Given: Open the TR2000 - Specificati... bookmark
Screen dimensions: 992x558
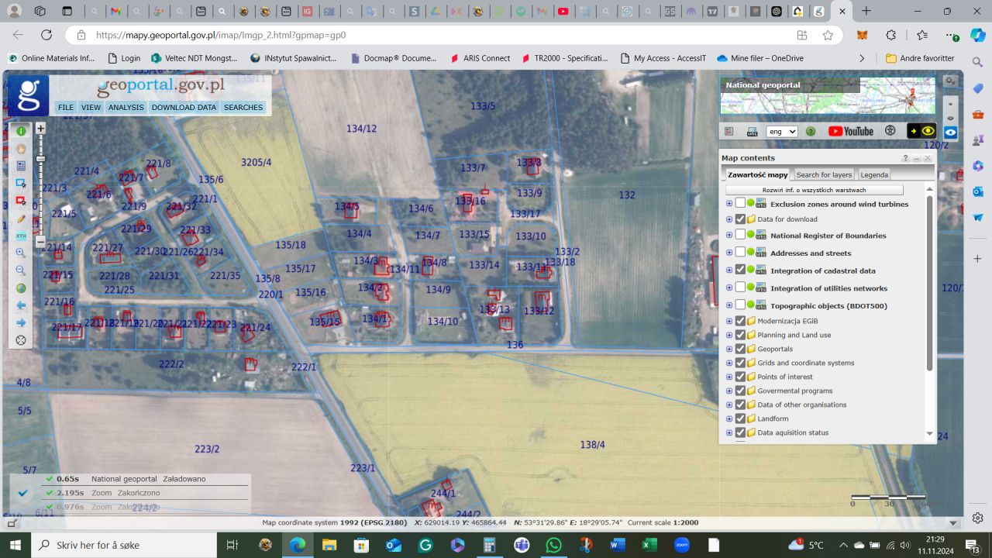Looking at the screenshot, I should 563,58.
